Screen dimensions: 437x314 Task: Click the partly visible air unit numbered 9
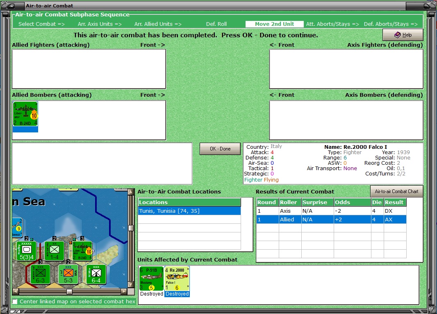coord(17,227)
